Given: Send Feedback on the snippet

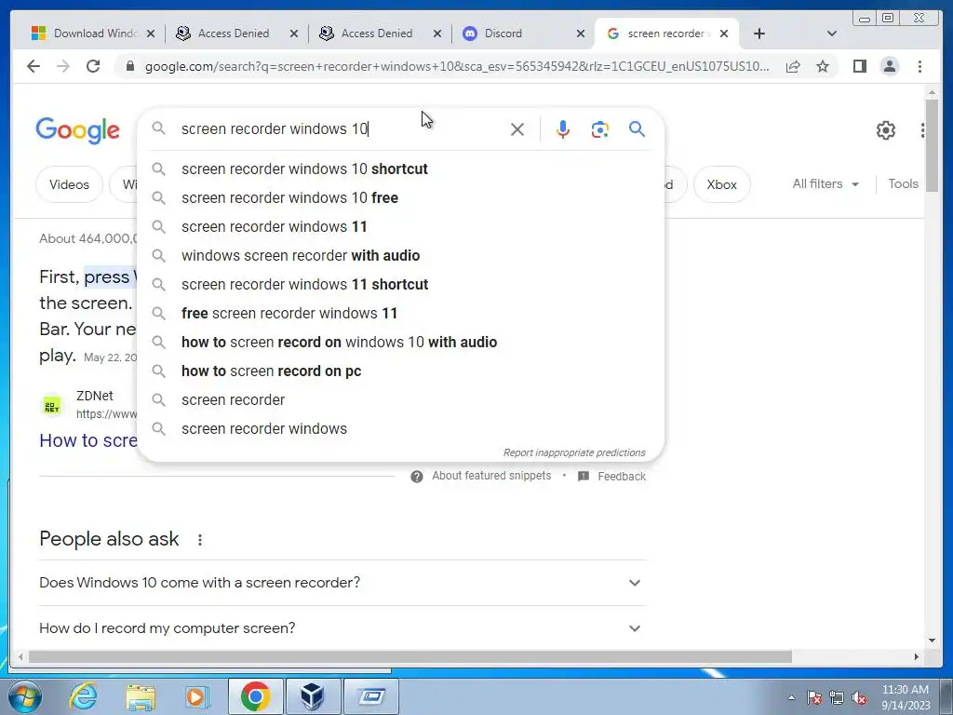Looking at the screenshot, I should 621,477.
